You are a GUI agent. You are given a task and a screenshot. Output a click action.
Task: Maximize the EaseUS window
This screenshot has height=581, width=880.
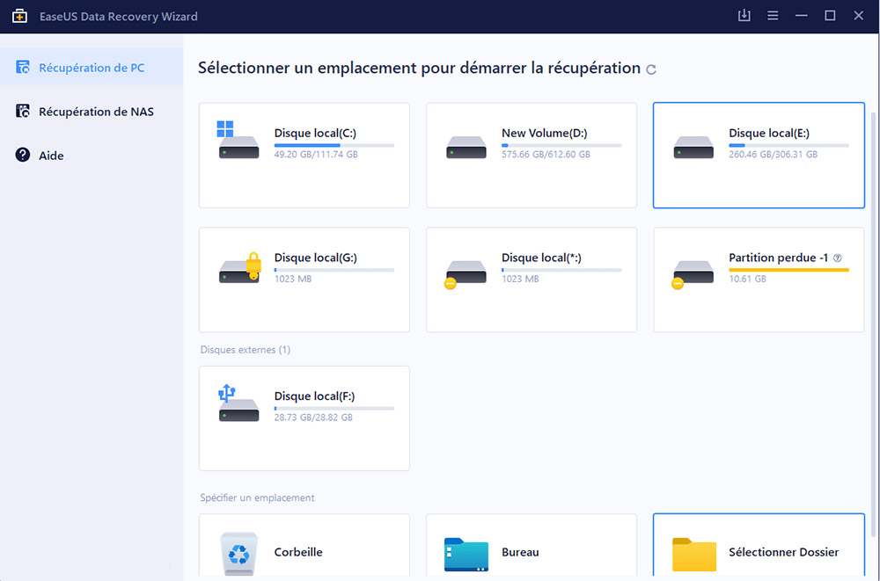pyautogui.click(x=830, y=16)
